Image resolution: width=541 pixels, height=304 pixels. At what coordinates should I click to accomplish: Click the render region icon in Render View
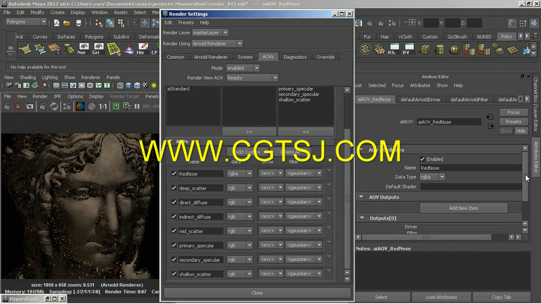18,107
